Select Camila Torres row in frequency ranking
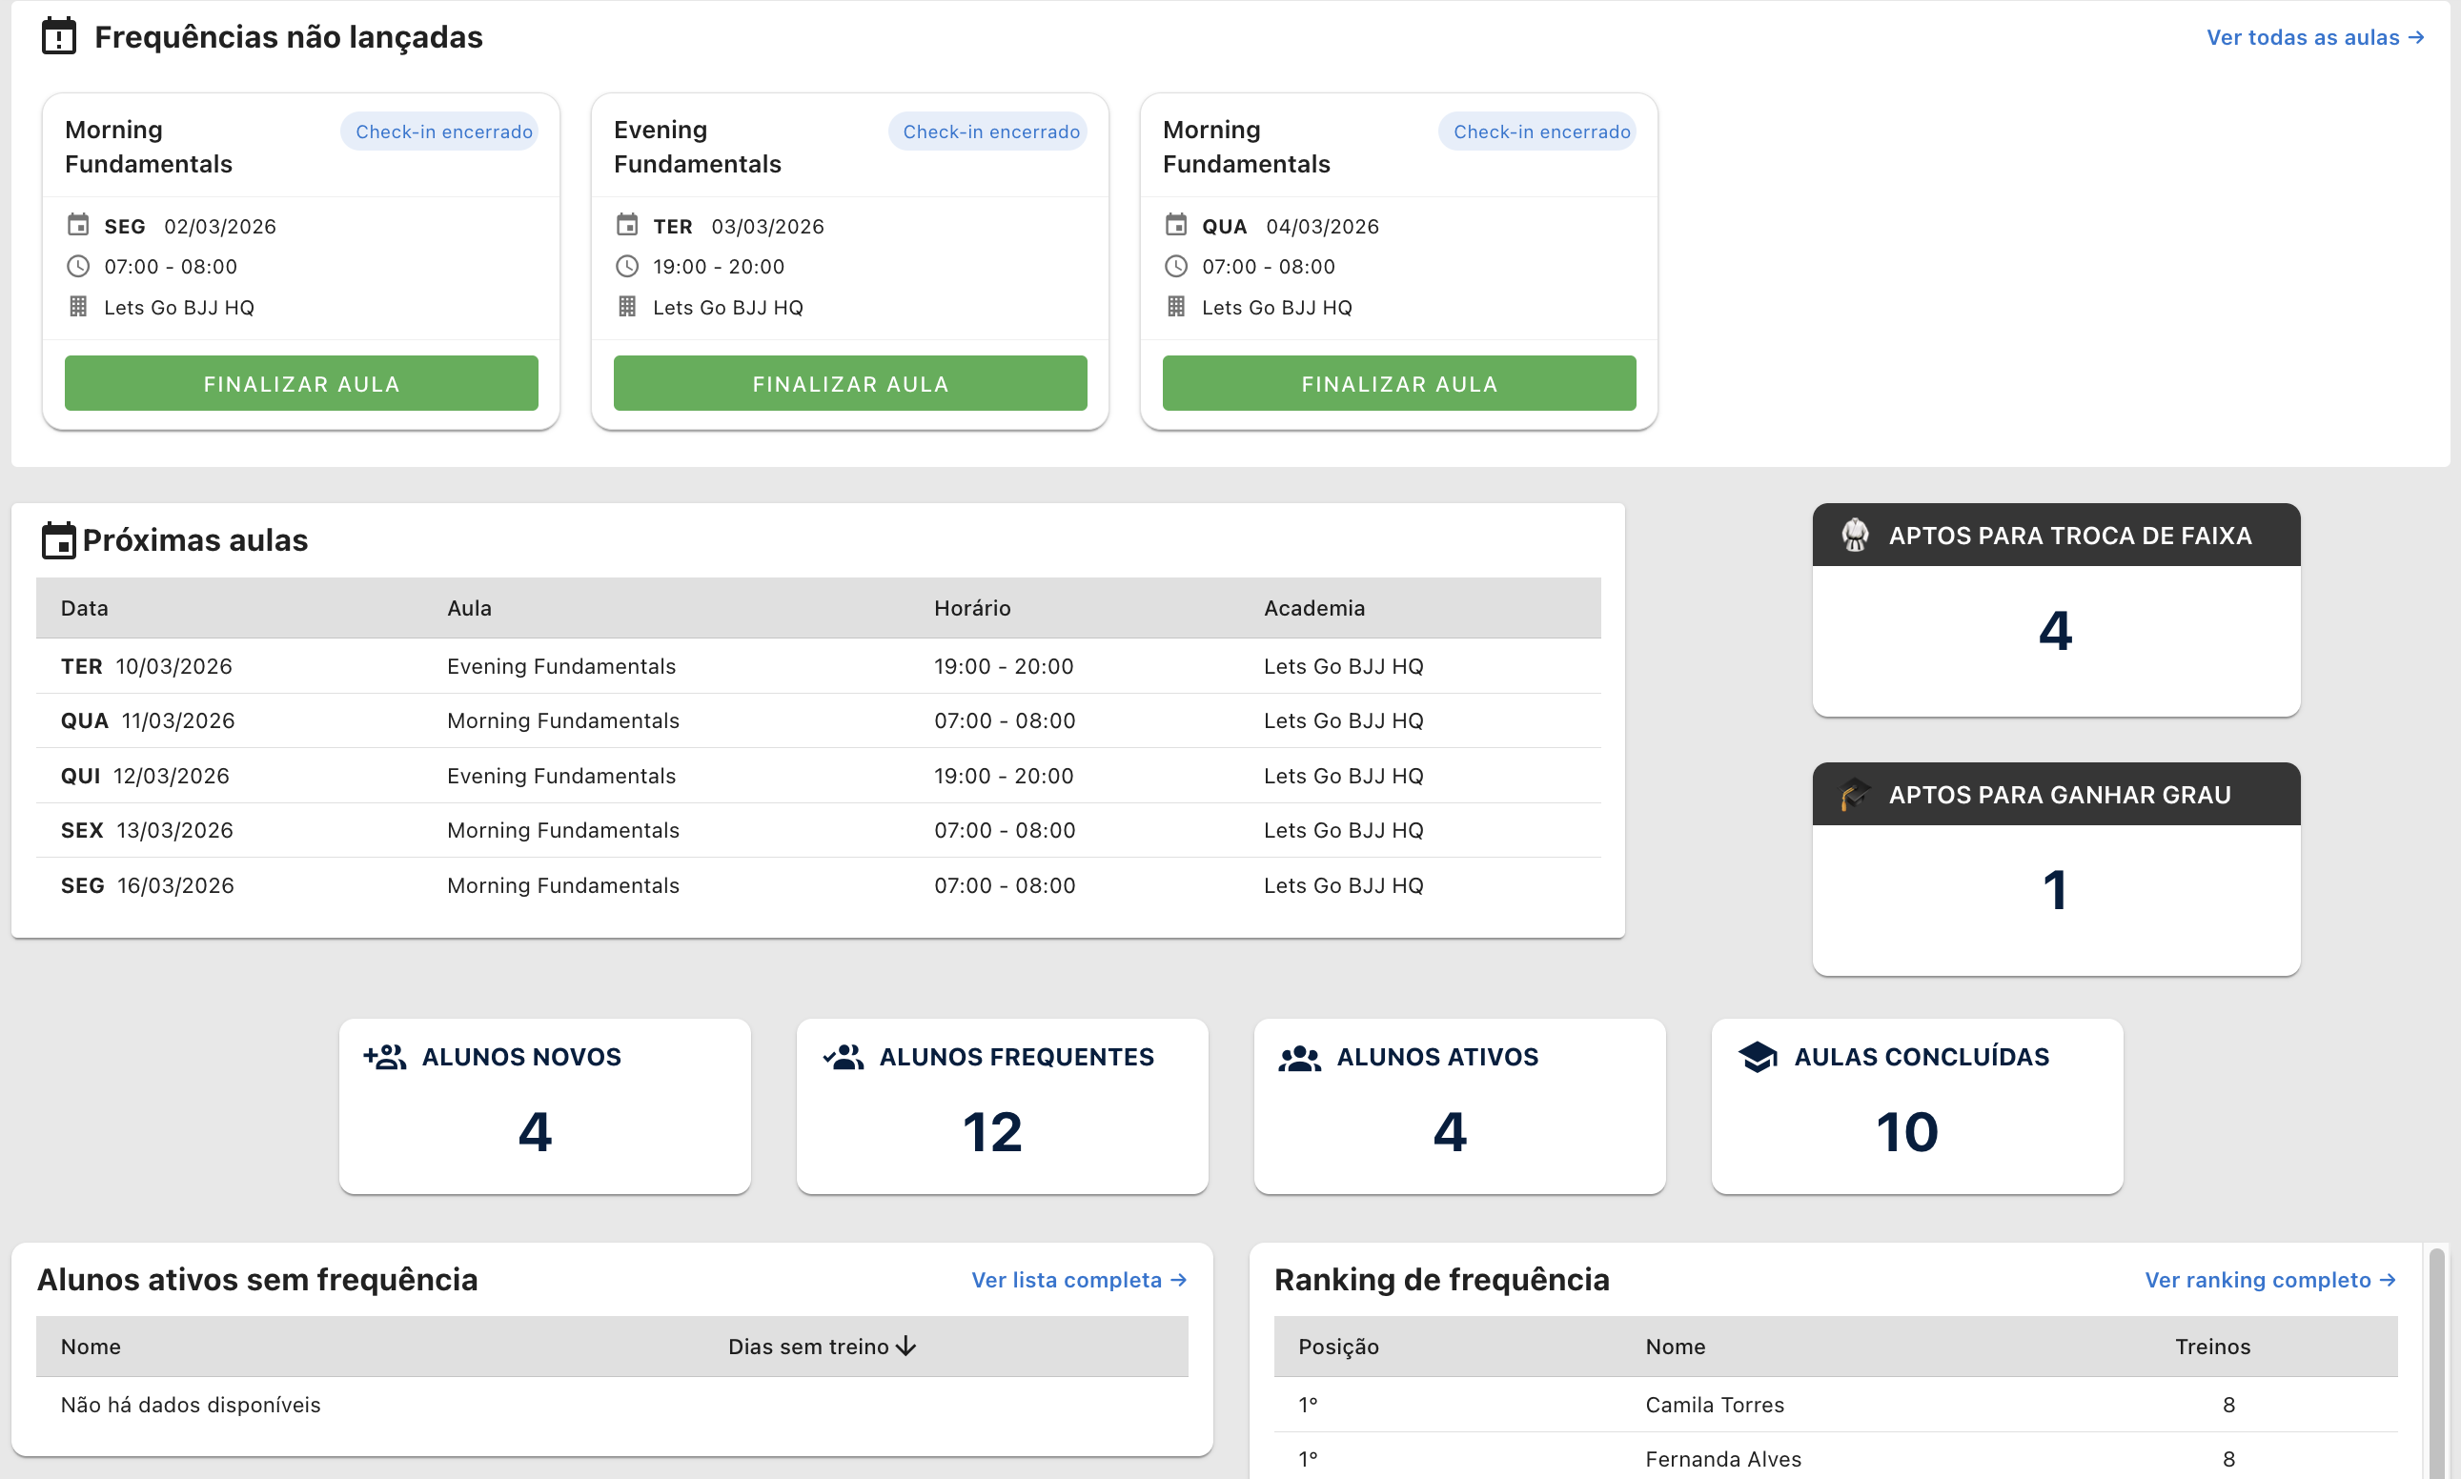This screenshot has width=2461, height=1479. [x=1714, y=1405]
